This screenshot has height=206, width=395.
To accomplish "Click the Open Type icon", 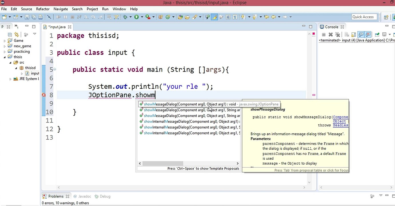I will tap(180, 17).
